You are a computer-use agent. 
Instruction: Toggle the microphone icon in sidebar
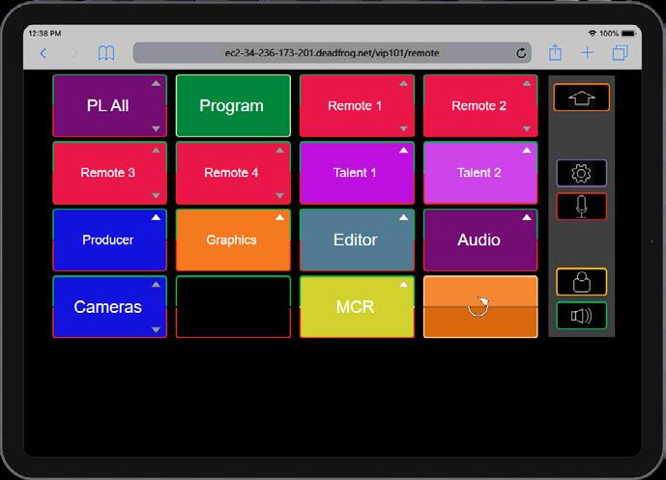pos(582,207)
